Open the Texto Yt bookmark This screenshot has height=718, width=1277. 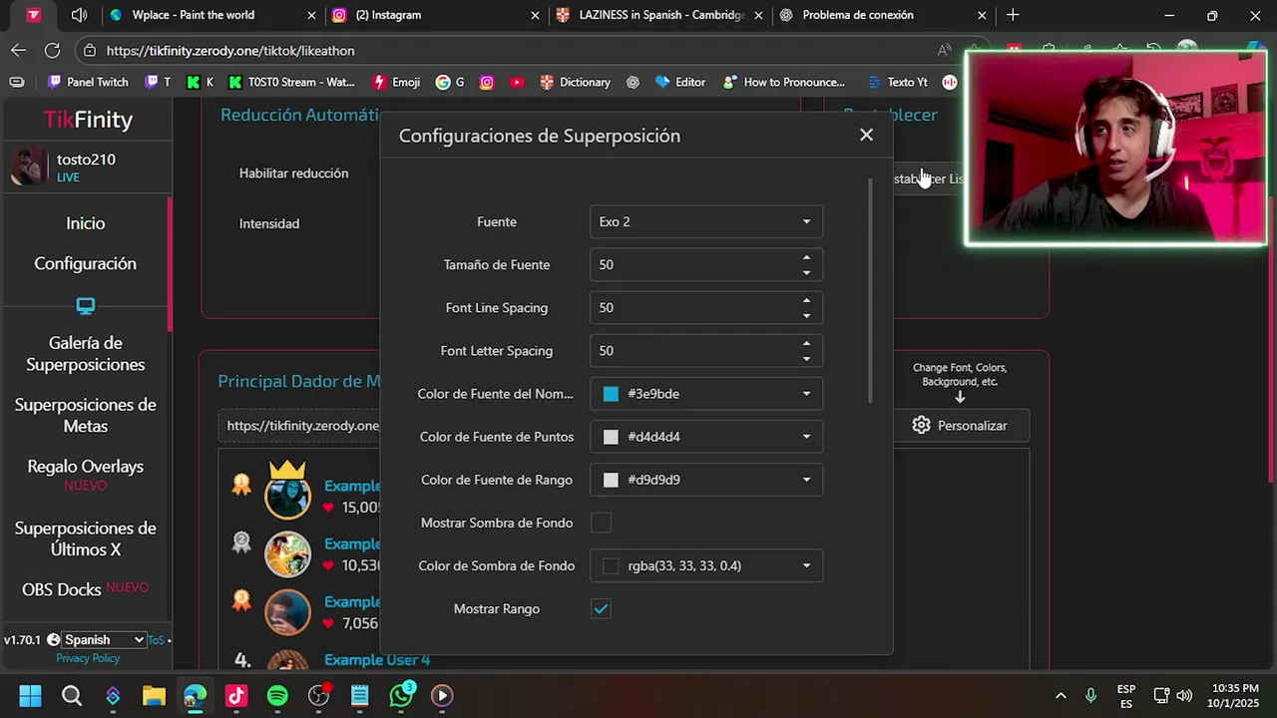point(896,82)
